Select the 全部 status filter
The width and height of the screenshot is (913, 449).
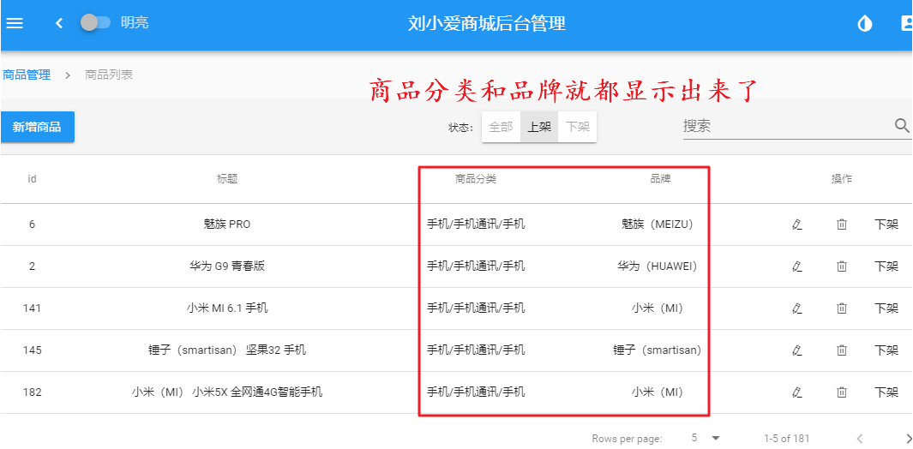click(501, 127)
